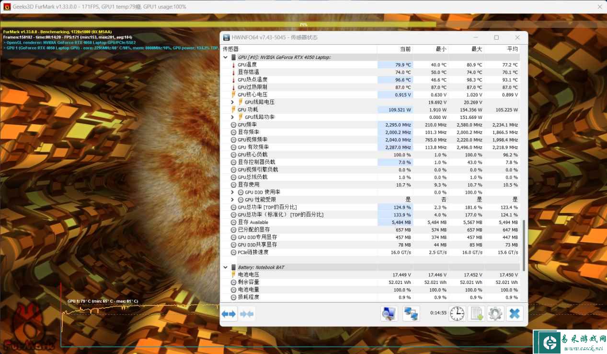Viewport: 607px width, 354px height.
Task: Click the GPU chip icon beside NVIDIA GeForce header
Action: 234,57
